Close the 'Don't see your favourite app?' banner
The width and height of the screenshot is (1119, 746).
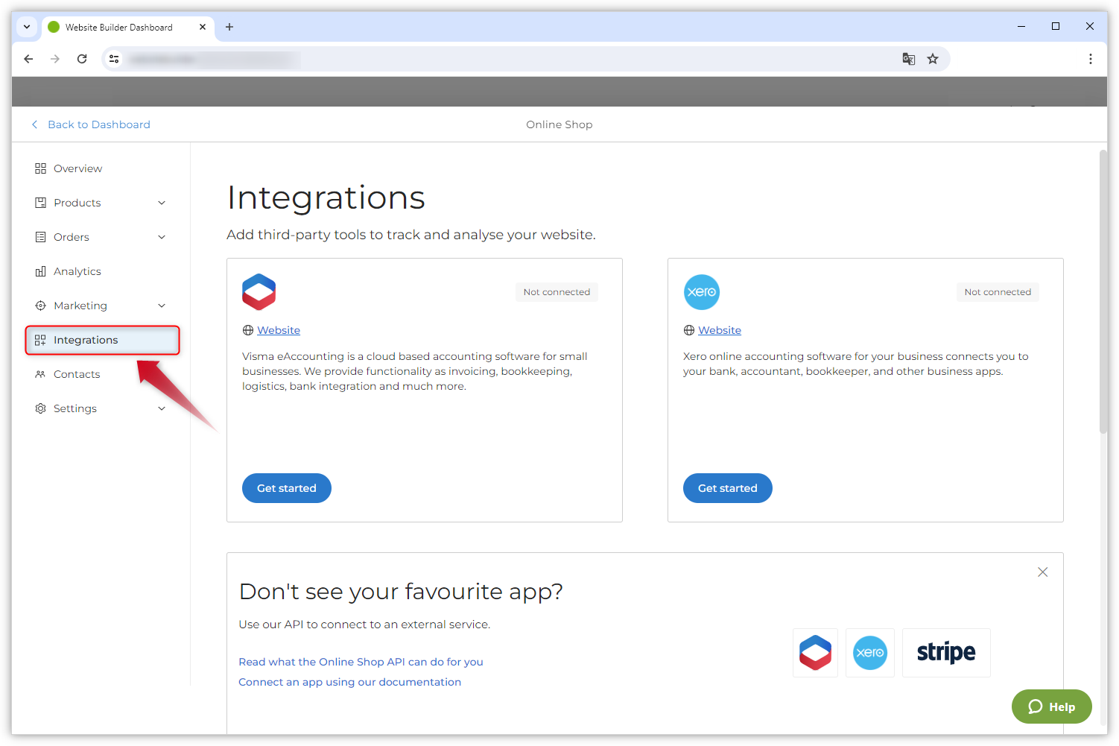(x=1042, y=572)
